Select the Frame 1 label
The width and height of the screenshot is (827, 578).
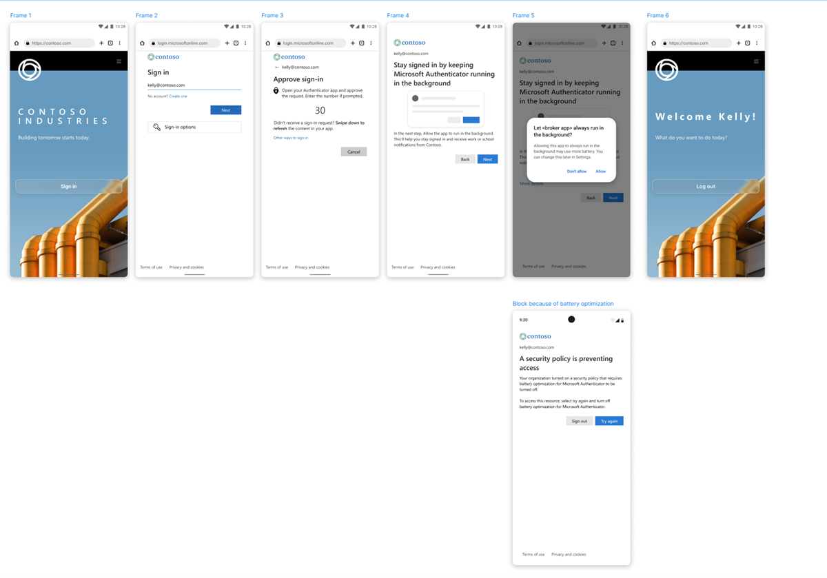[21, 15]
